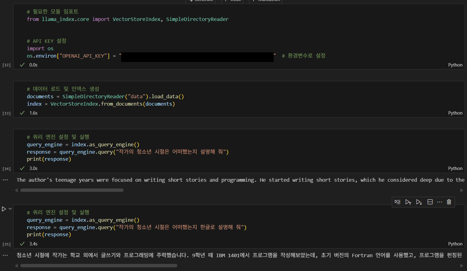
Task: Click right scroll arrow of the Korean output
Action: click(x=461, y=265)
